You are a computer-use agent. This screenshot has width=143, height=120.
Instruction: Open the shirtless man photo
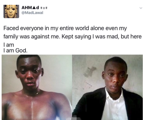[x=37, y=87]
